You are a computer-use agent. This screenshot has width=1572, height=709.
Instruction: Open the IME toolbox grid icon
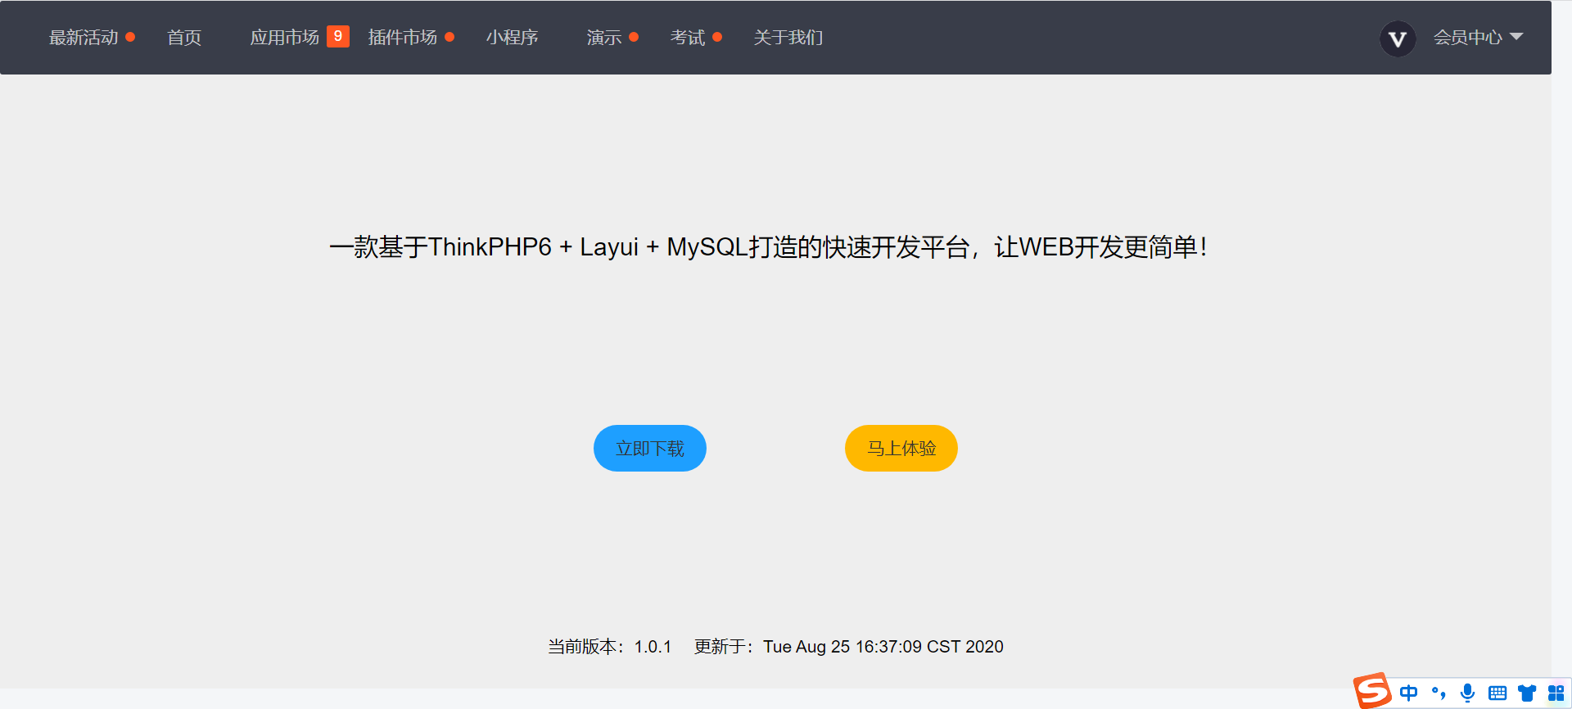tap(1556, 693)
